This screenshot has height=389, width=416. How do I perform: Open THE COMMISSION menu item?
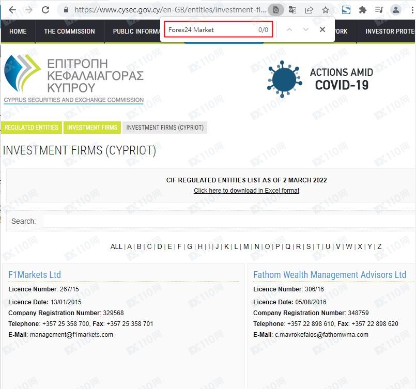click(69, 32)
